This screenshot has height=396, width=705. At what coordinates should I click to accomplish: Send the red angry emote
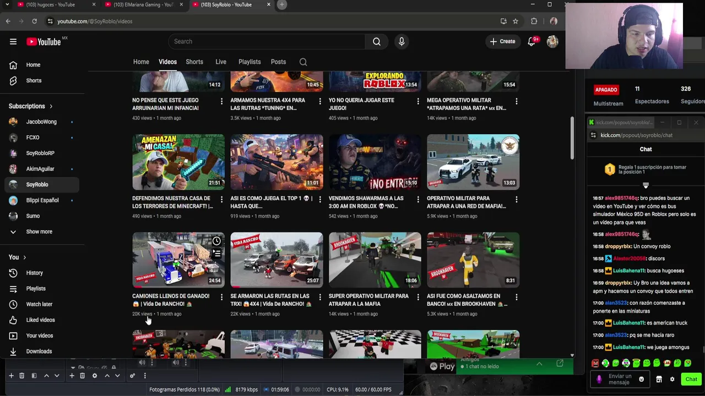click(595, 363)
